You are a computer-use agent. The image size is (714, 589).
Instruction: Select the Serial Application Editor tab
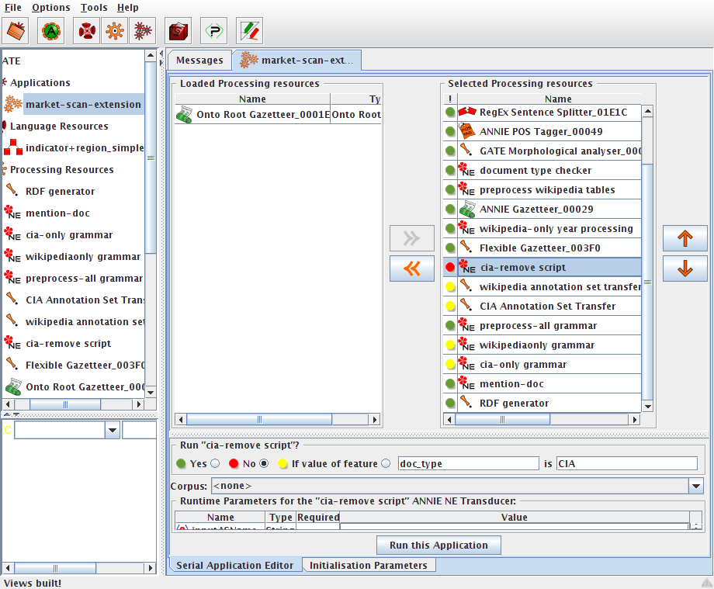[234, 565]
